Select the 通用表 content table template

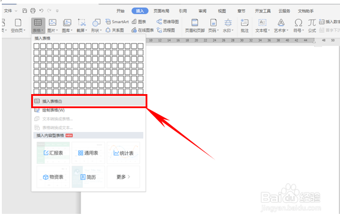click(x=88, y=153)
